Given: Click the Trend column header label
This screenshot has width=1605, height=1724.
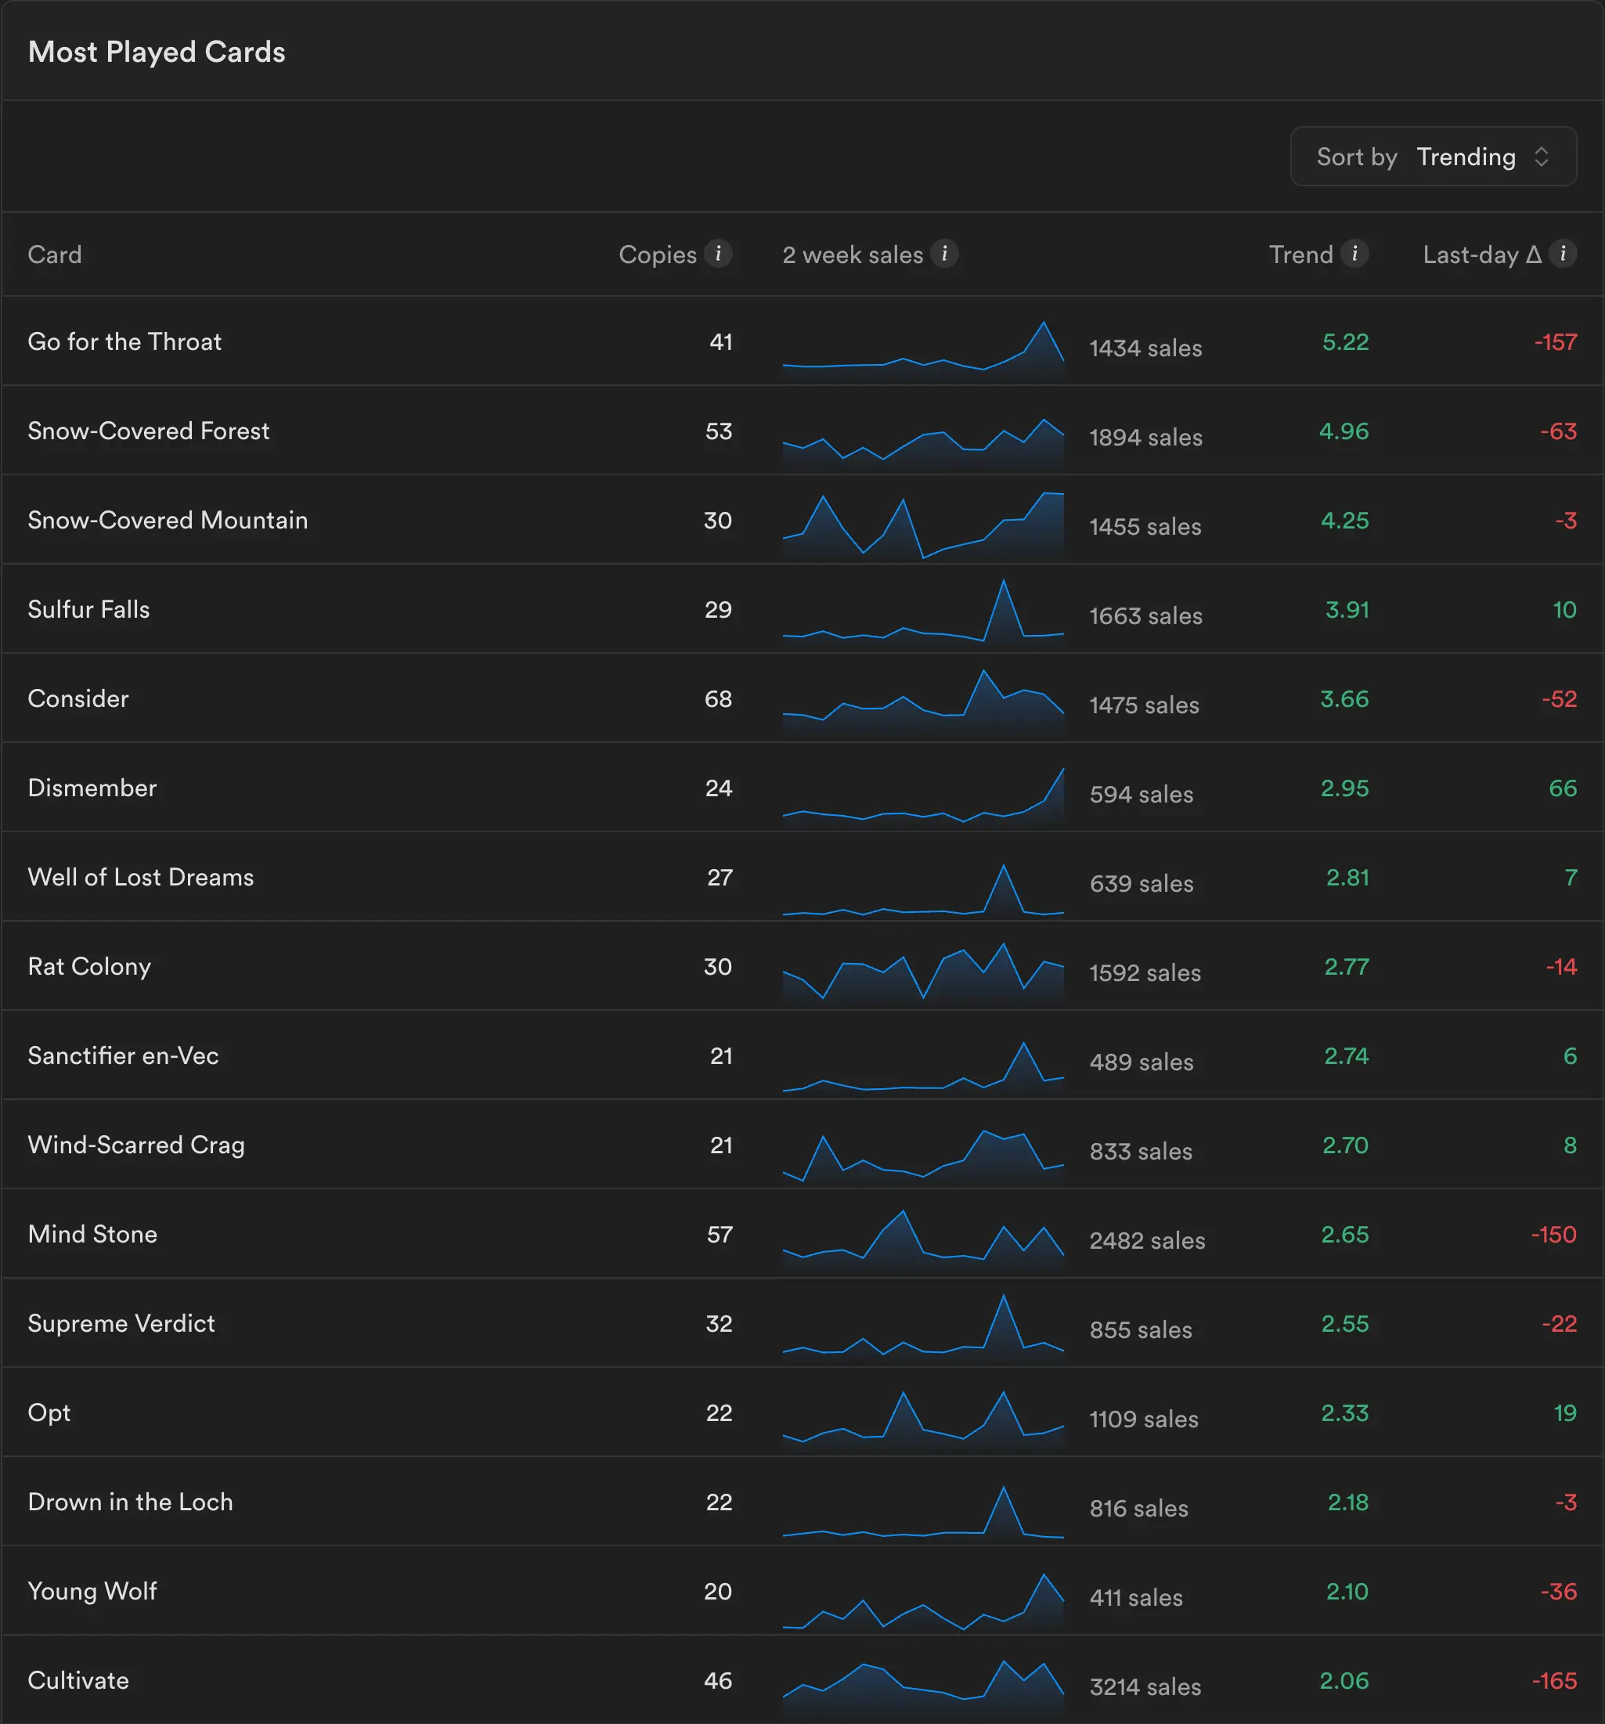Looking at the screenshot, I should click(1300, 254).
